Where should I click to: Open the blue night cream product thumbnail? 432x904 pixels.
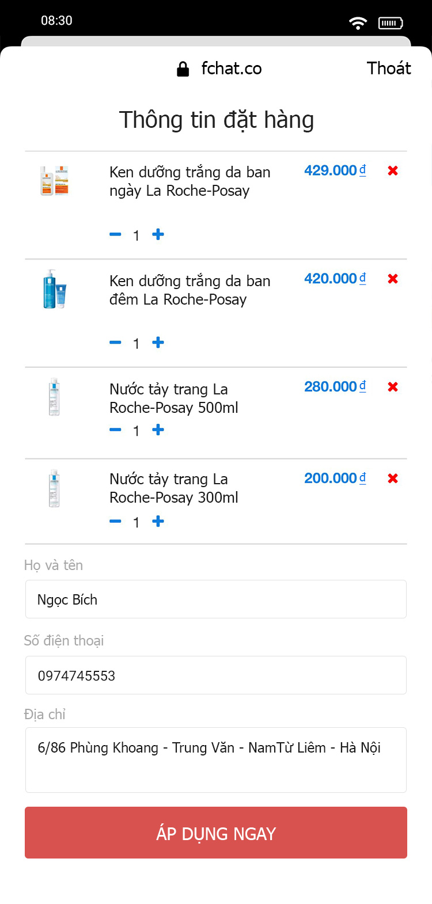tap(54, 289)
